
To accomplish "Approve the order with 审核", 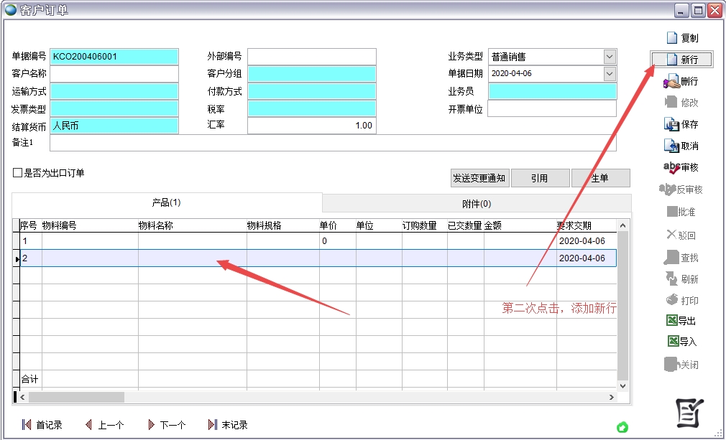I will [x=671, y=167].
